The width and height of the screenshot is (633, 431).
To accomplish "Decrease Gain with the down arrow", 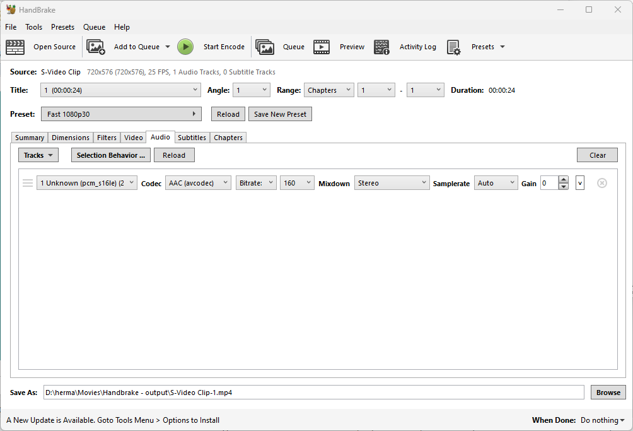I will click(x=564, y=187).
